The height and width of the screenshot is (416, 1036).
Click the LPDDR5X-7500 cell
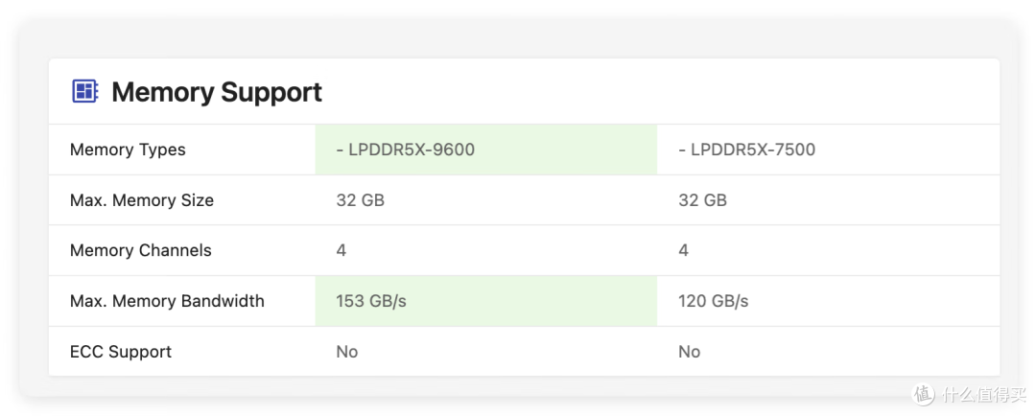pyautogui.click(x=746, y=150)
